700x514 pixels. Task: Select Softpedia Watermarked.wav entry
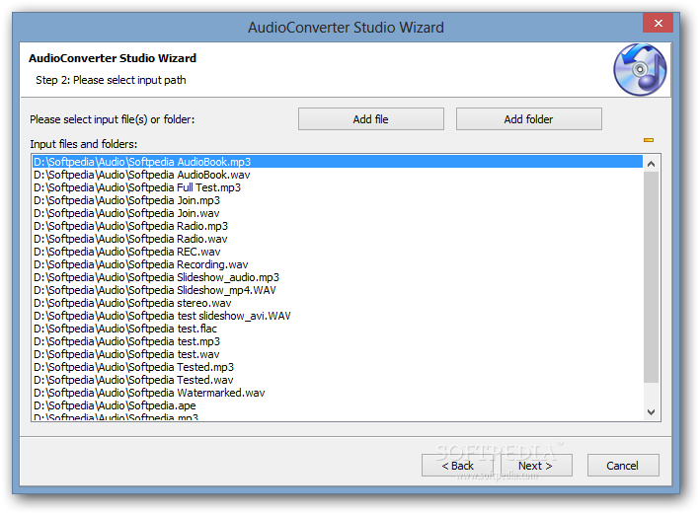click(338, 393)
